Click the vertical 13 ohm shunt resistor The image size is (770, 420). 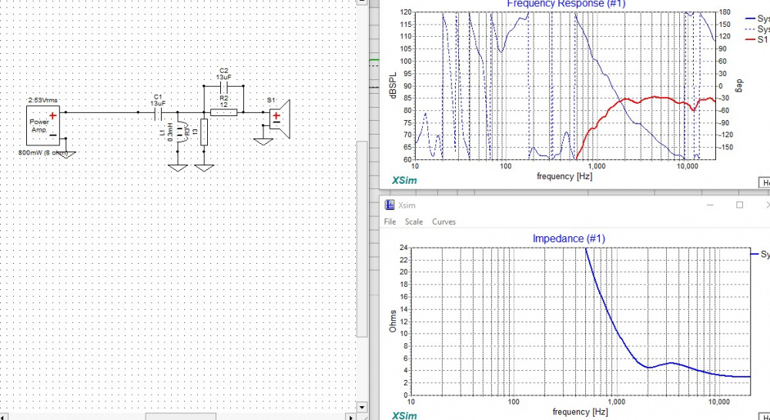click(204, 132)
